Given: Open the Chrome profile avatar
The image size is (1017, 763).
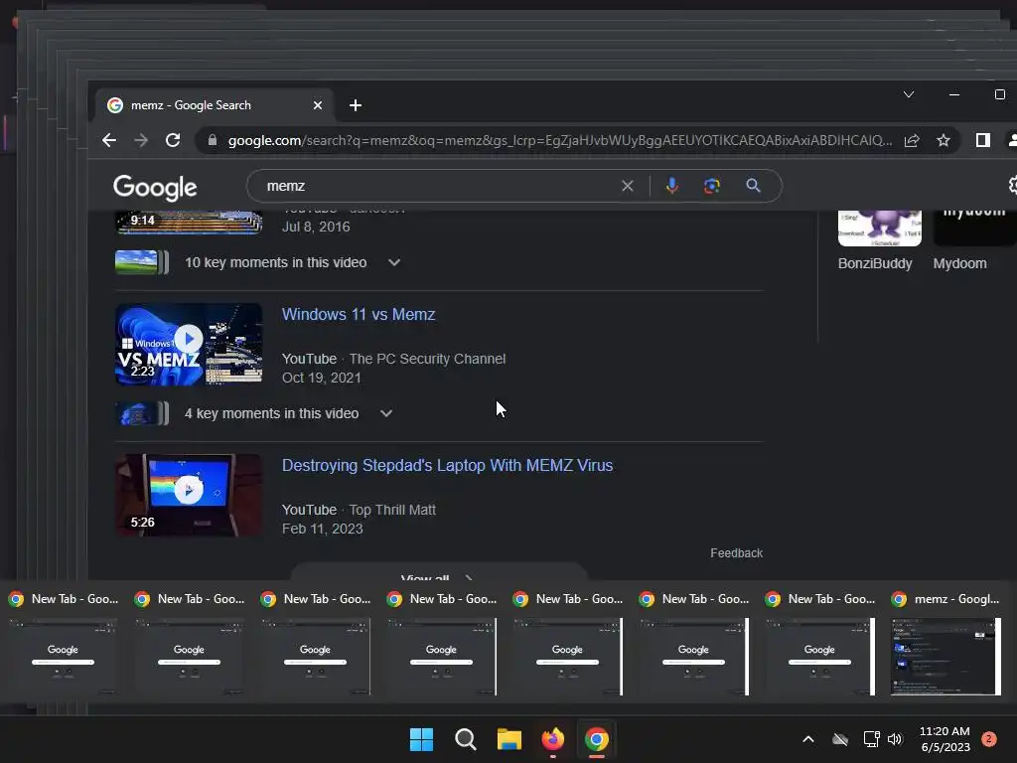Looking at the screenshot, I should click(1012, 140).
